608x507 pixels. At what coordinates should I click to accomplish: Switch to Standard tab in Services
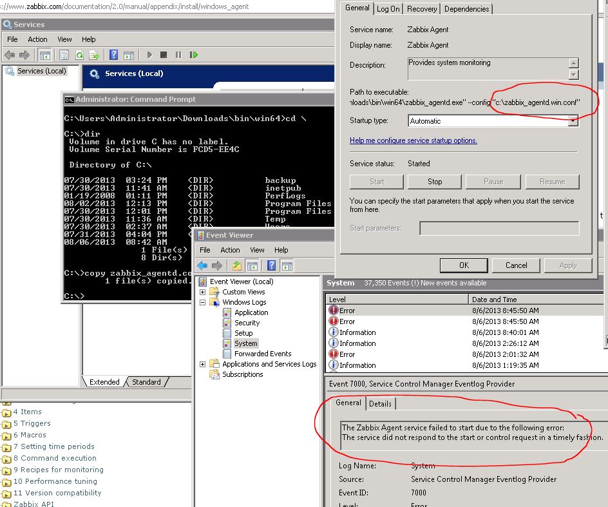[x=147, y=382]
